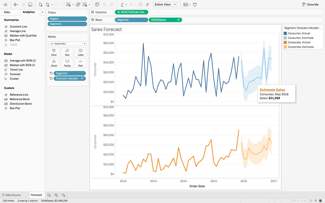This screenshot has height=203, width=325.
Task: Open the Label marks card button
Action: tap(81, 52)
